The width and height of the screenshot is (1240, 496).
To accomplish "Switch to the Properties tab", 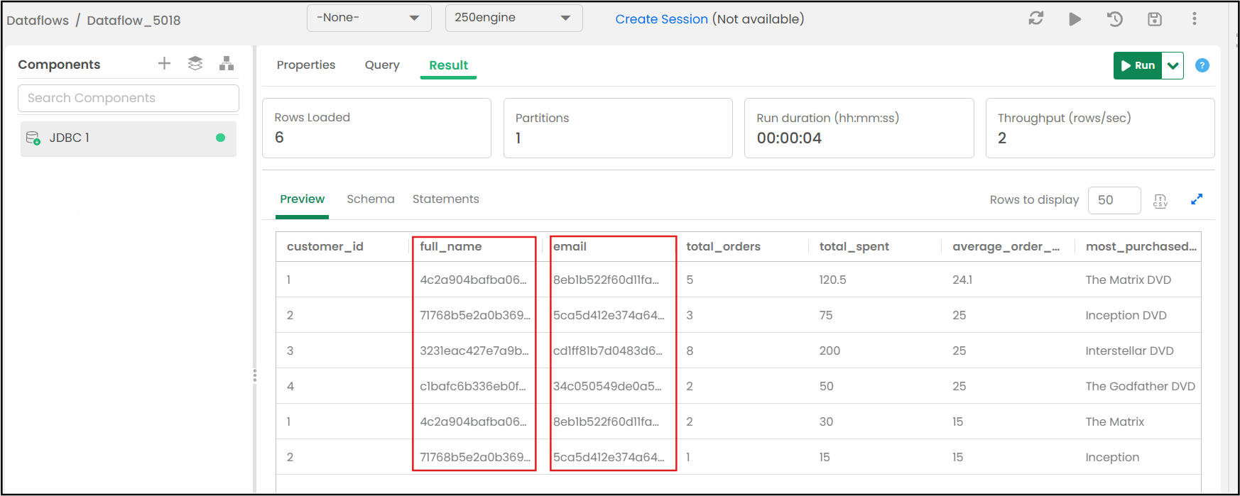I will (306, 65).
